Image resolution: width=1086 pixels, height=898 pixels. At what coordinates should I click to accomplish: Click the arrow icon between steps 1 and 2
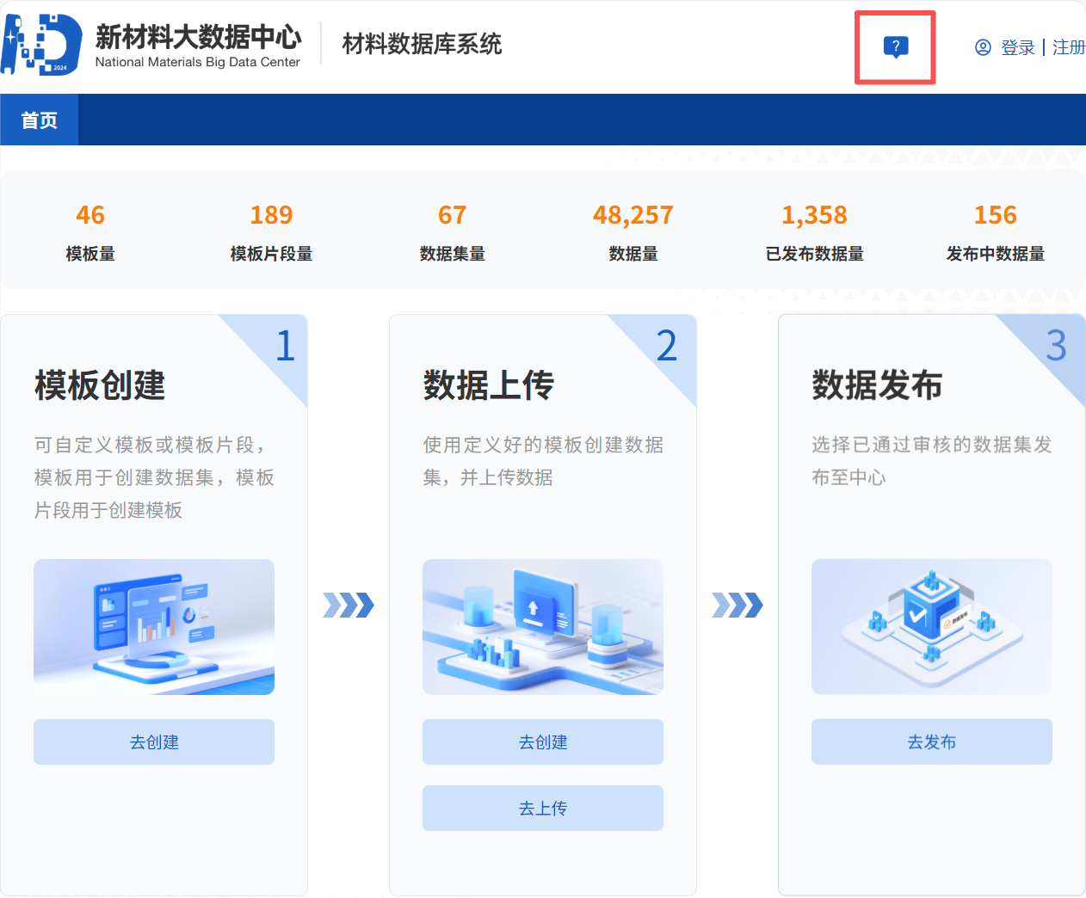click(x=349, y=606)
